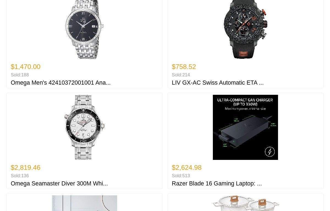Click the lightning bolt icon on charger image
This screenshot has width=330, height=211.
[269, 152]
